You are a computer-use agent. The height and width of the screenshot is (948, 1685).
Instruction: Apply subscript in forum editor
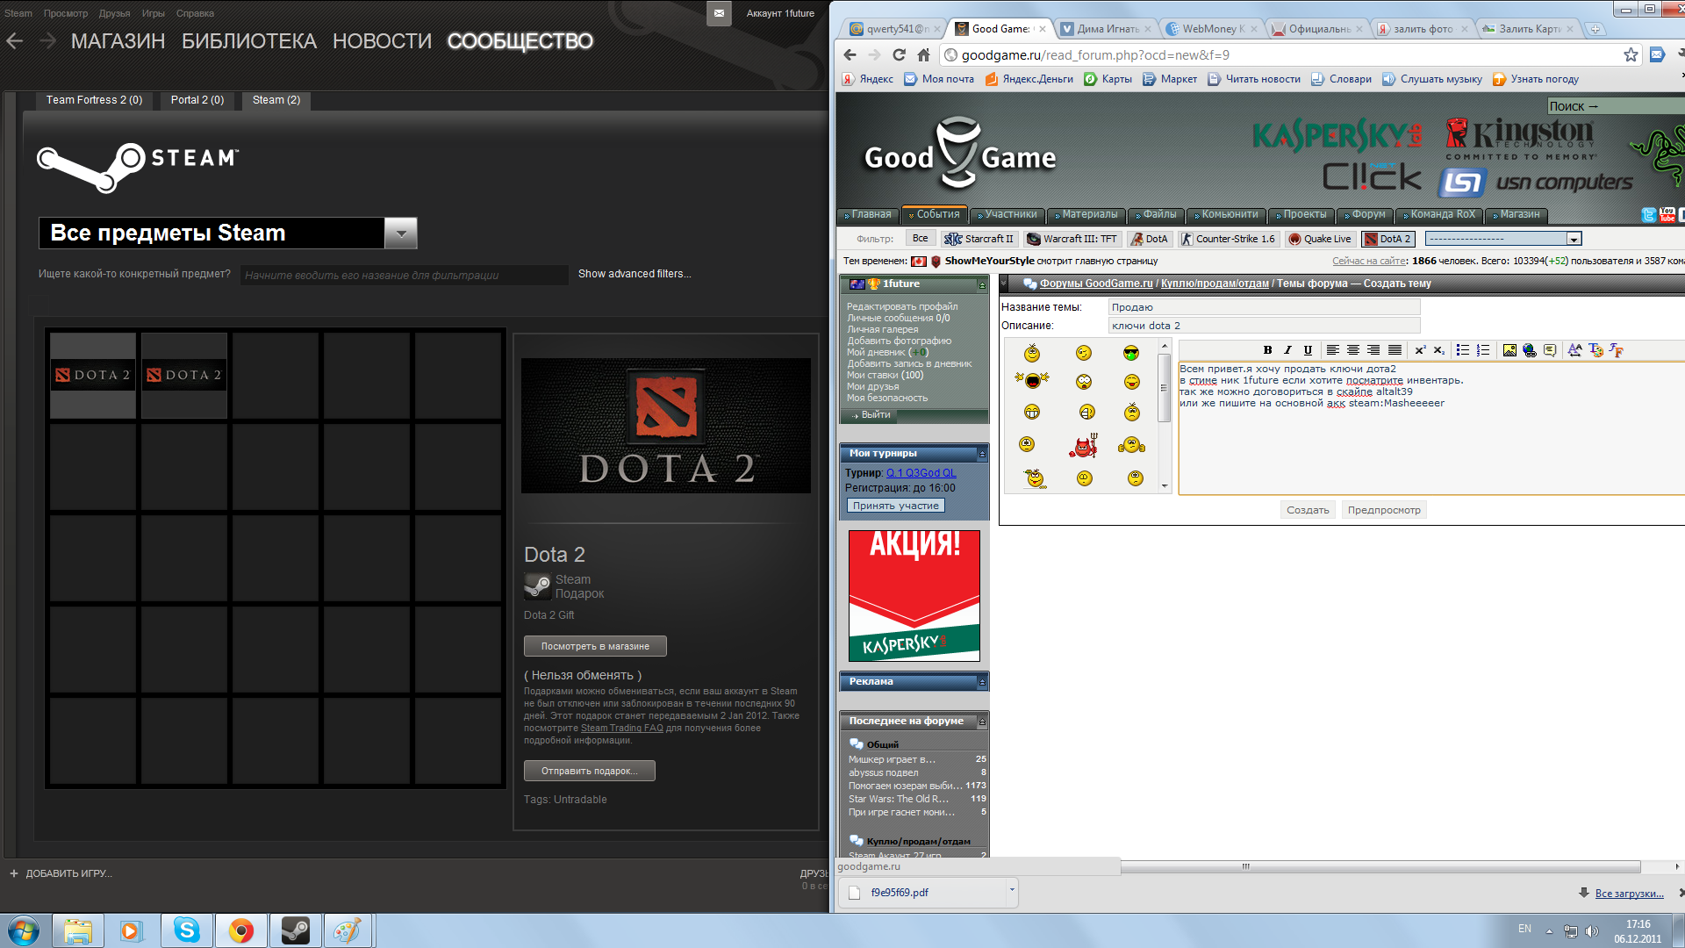point(1439,350)
